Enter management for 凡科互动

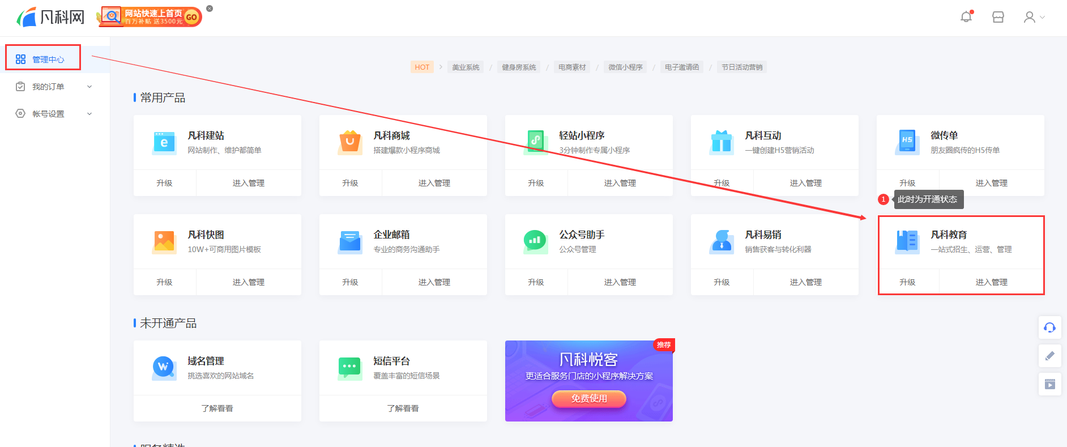point(806,183)
